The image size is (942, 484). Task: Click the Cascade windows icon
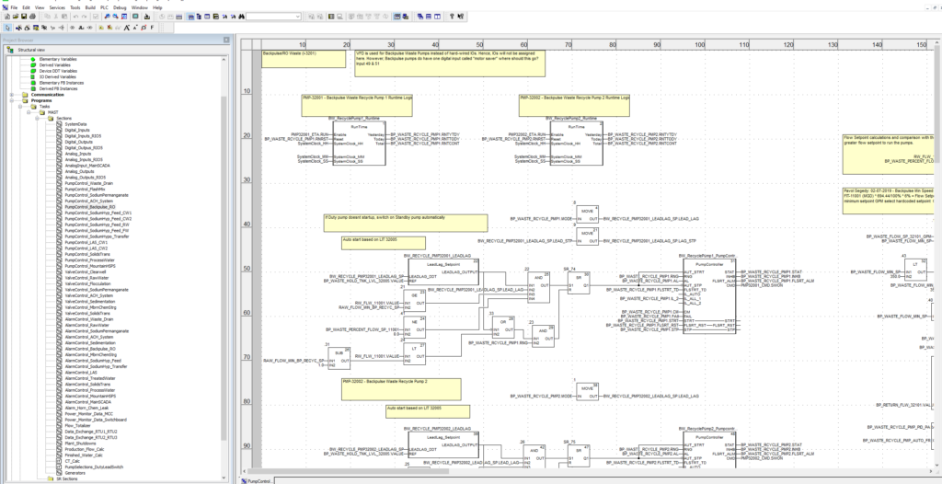tap(419, 17)
